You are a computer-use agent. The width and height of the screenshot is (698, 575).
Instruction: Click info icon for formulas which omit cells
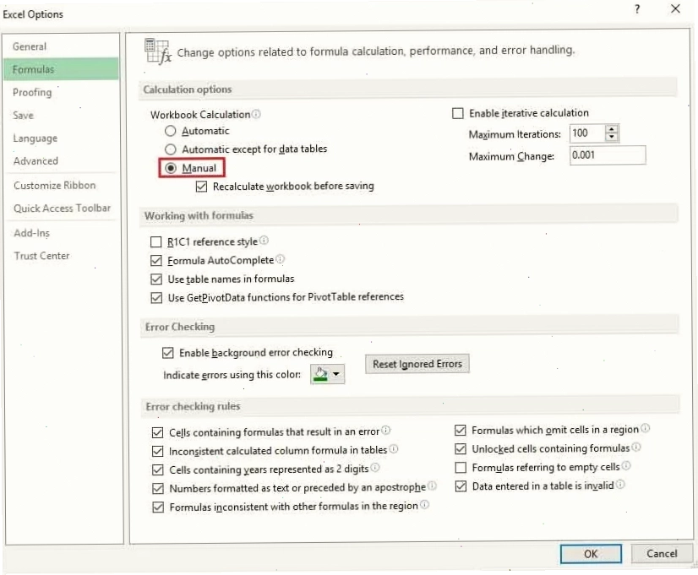pos(645,429)
